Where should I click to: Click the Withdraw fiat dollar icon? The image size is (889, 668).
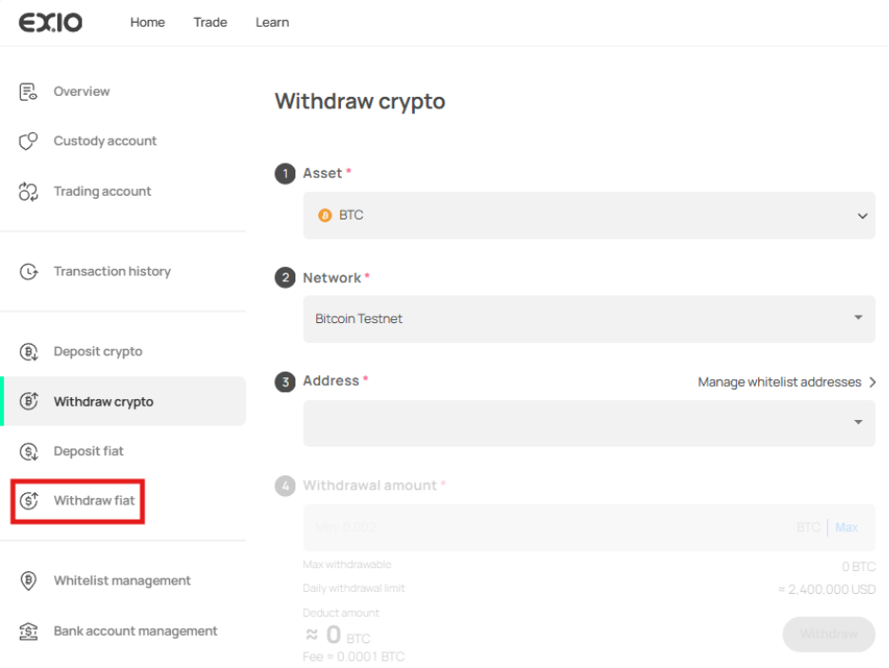(28, 501)
